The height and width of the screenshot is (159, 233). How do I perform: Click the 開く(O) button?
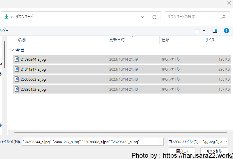[182, 151]
